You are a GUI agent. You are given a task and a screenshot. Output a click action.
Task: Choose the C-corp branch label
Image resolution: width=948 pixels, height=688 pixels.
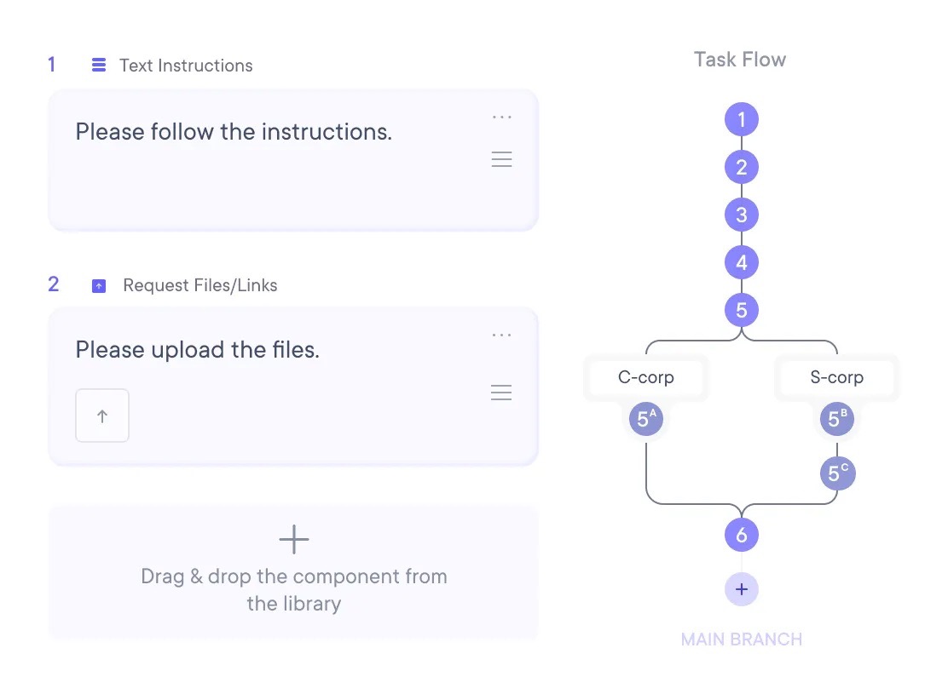tap(645, 377)
